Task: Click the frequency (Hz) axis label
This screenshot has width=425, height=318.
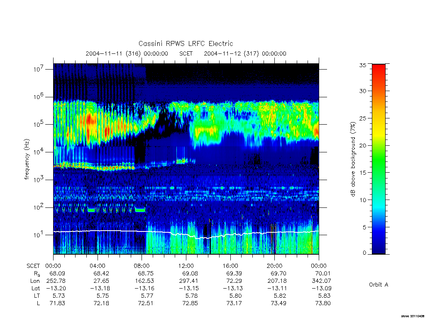Action: pos(27,159)
